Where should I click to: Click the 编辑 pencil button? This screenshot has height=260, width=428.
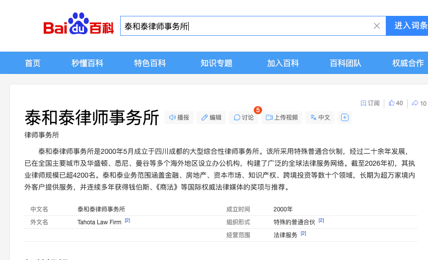pos(212,118)
